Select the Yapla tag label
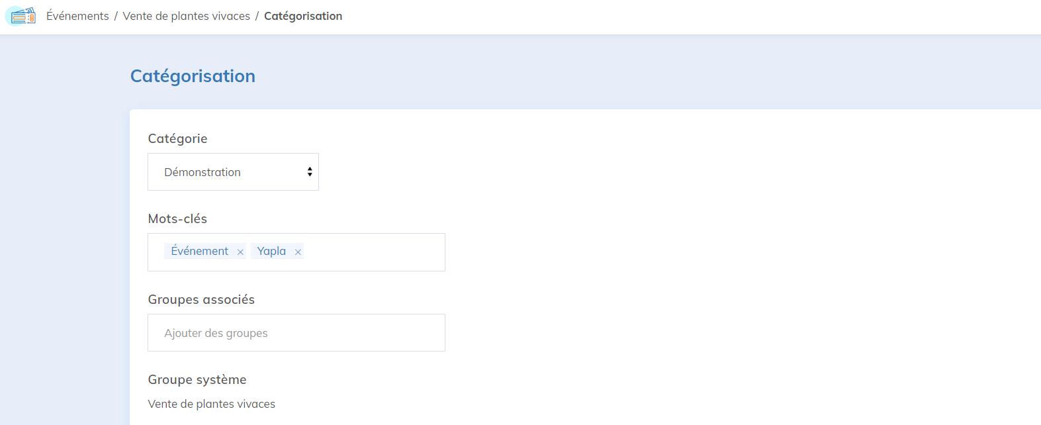Image resolution: width=1041 pixels, height=425 pixels. click(271, 252)
